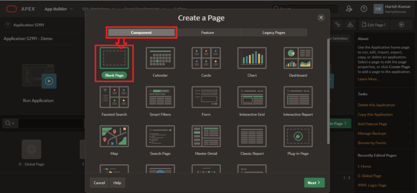This screenshot has width=417, height=193.
Task: Choose the Faceted Search icon
Action: 114,97
